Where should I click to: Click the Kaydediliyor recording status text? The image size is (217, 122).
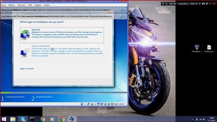[x=188, y=4]
